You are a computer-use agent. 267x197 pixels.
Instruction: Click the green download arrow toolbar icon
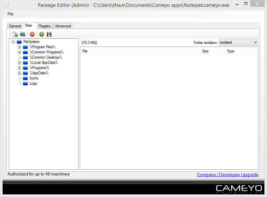click(x=42, y=34)
